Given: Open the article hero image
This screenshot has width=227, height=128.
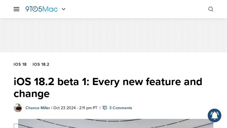Looking at the screenshot, I should (x=116, y=123).
